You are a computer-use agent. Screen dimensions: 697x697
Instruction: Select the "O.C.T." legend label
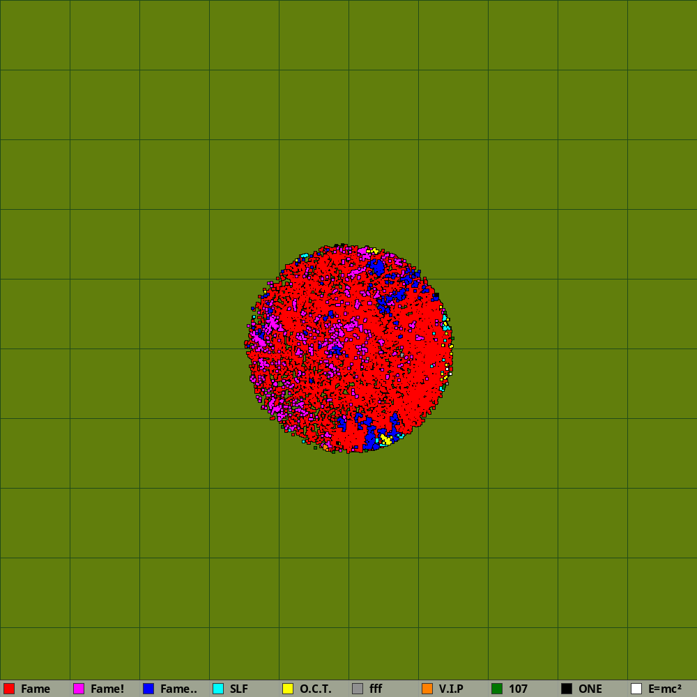pos(316,689)
